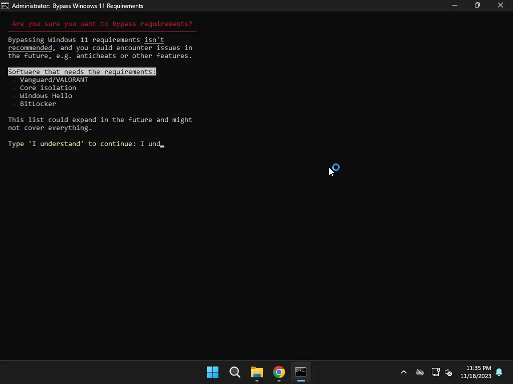Open File Explorer from the taskbar

click(x=257, y=372)
